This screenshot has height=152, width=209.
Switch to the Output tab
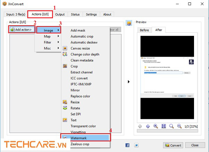60,14
